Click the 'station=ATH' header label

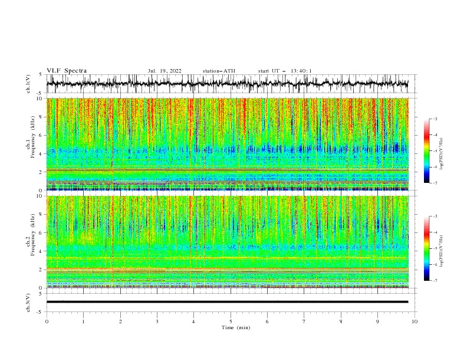click(x=219, y=71)
